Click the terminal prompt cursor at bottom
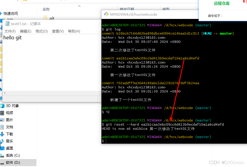 (106, 141)
